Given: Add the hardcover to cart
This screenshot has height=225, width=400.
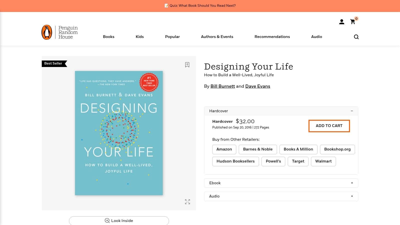Looking at the screenshot, I should point(329,126).
